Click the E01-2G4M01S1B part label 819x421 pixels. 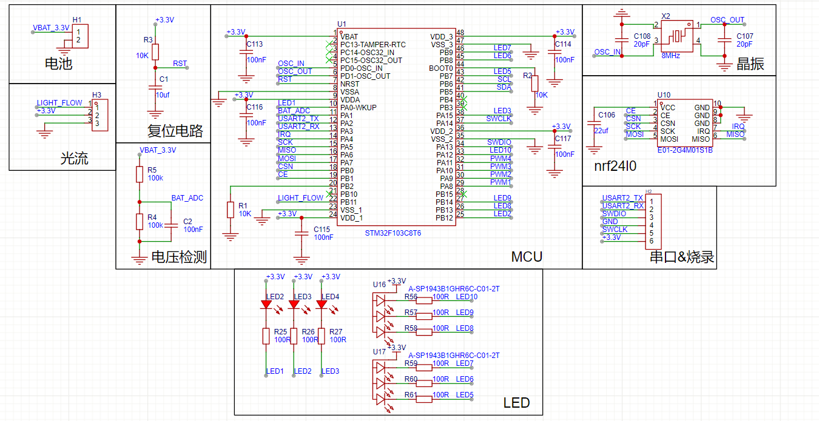tap(686, 151)
